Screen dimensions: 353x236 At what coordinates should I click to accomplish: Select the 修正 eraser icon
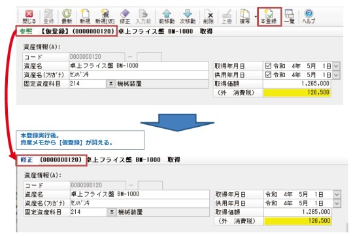tap(125, 16)
